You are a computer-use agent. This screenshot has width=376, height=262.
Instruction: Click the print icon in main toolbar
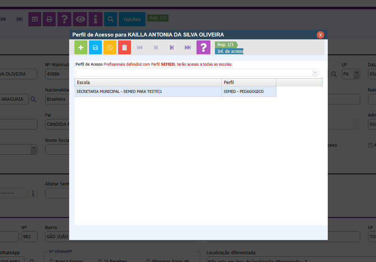[49, 19]
